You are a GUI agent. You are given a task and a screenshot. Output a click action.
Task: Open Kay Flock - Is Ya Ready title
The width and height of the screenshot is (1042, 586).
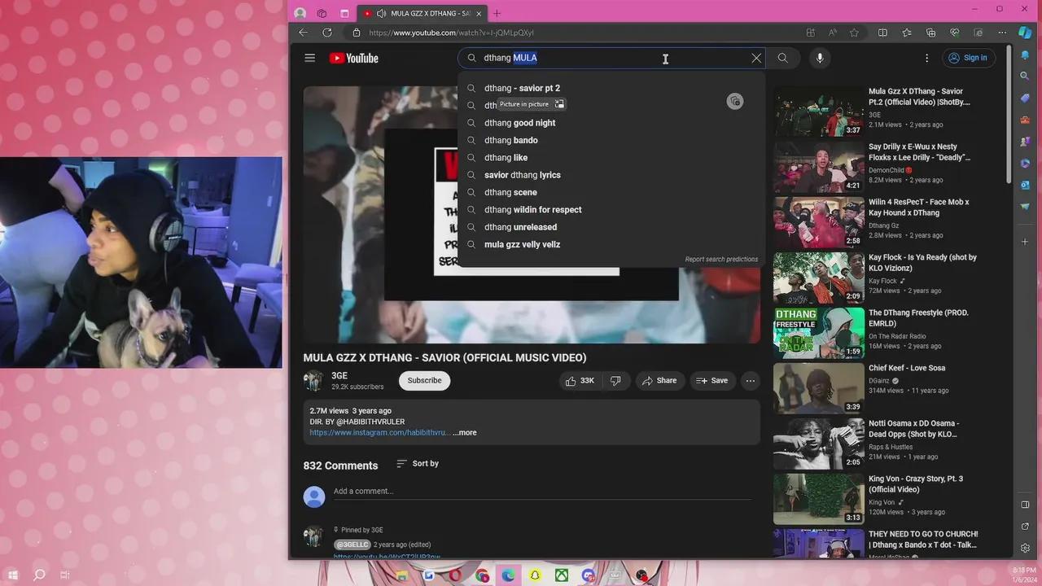pyautogui.click(x=922, y=262)
